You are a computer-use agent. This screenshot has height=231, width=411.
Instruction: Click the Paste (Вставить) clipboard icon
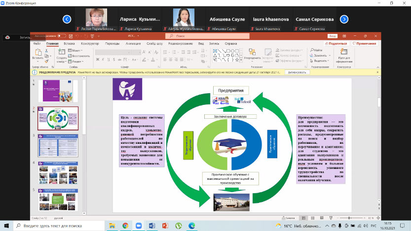(37, 53)
